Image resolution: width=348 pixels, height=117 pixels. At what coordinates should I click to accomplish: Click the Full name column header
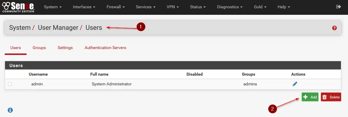tap(99, 74)
